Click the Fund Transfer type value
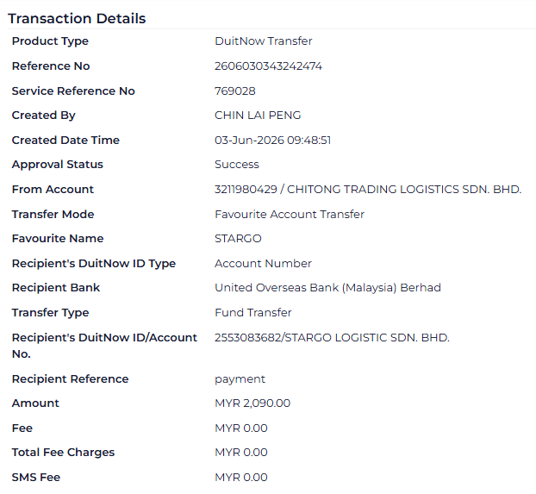536x494 pixels. (253, 313)
